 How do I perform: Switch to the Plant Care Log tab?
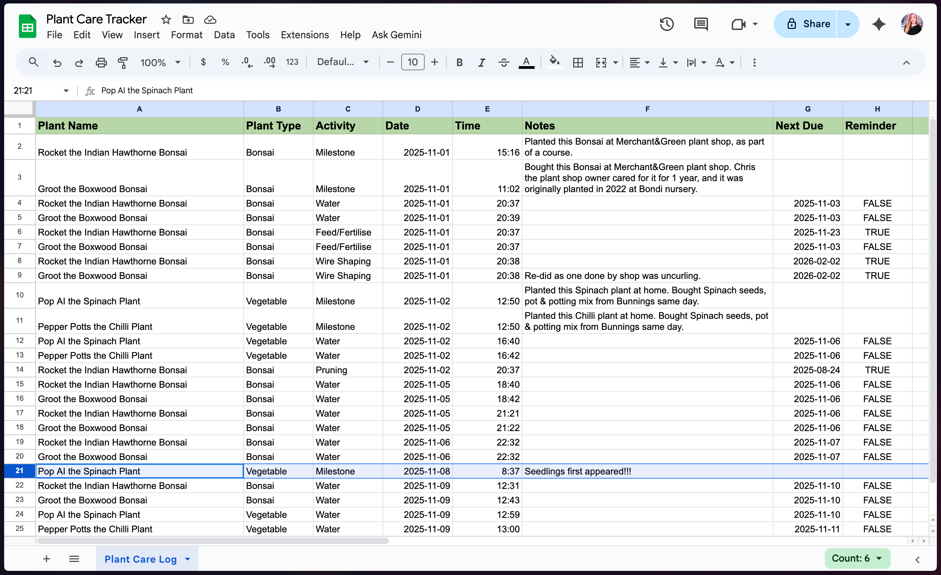(141, 559)
